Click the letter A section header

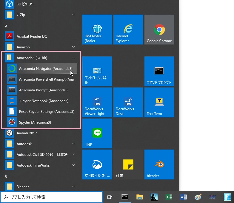[6, 26]
